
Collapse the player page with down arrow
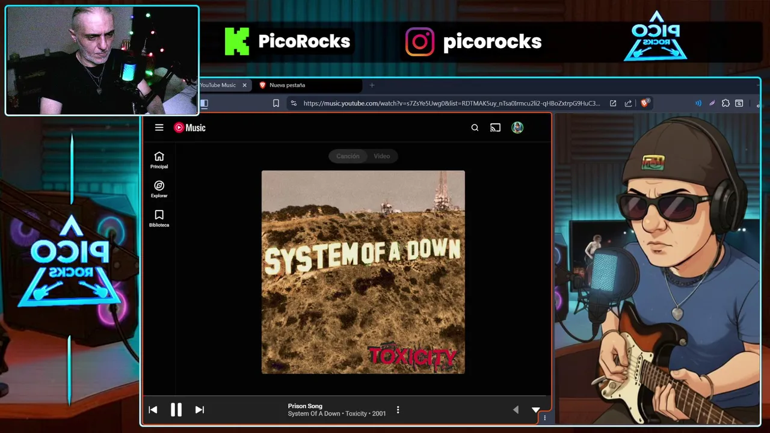(535, 410)
